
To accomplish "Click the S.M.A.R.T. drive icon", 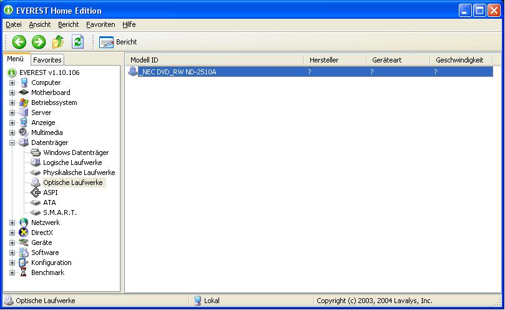I will click(x=36, y=212).
